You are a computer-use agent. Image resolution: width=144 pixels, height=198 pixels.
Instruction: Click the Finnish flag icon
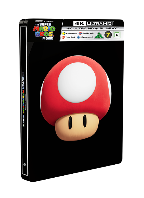[x=79, y=37]
